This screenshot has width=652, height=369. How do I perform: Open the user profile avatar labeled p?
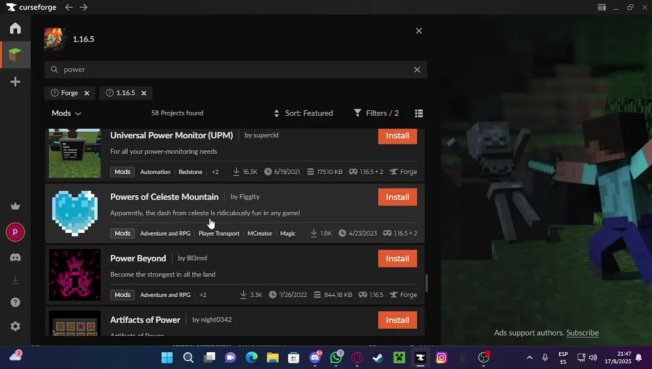pos(15,232)
